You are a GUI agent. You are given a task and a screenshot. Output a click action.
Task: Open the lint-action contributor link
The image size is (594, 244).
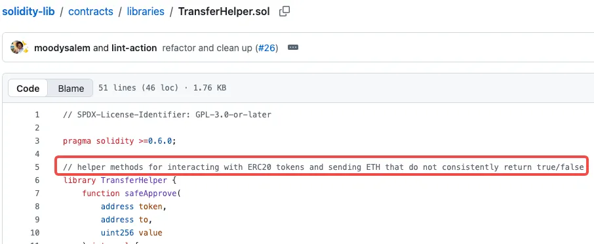(134, 49)
